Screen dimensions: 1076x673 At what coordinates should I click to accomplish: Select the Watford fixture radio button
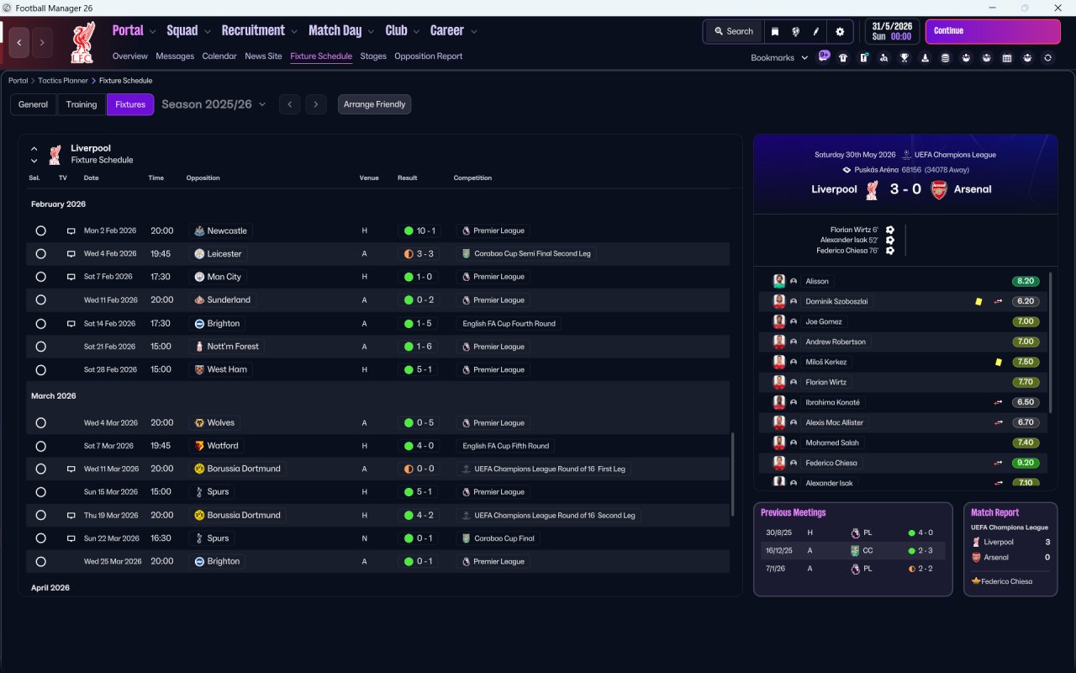tap(40, 446)
